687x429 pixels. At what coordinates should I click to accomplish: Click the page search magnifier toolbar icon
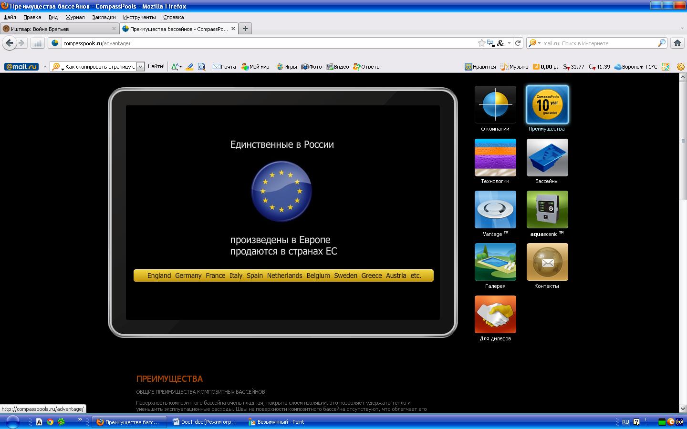coord(202,67)
